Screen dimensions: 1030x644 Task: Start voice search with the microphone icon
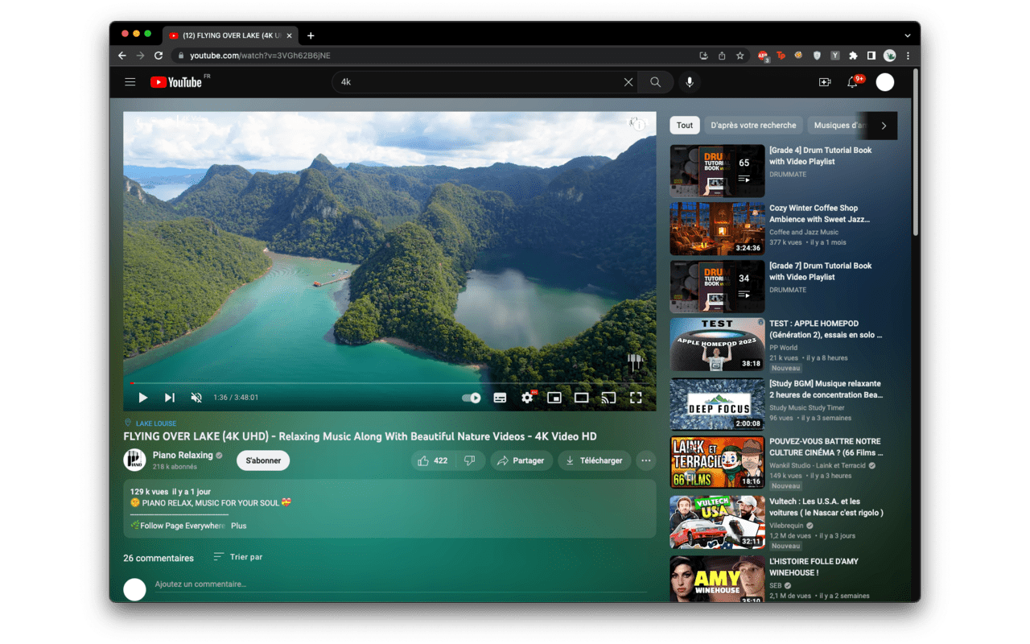coord(690,82)
